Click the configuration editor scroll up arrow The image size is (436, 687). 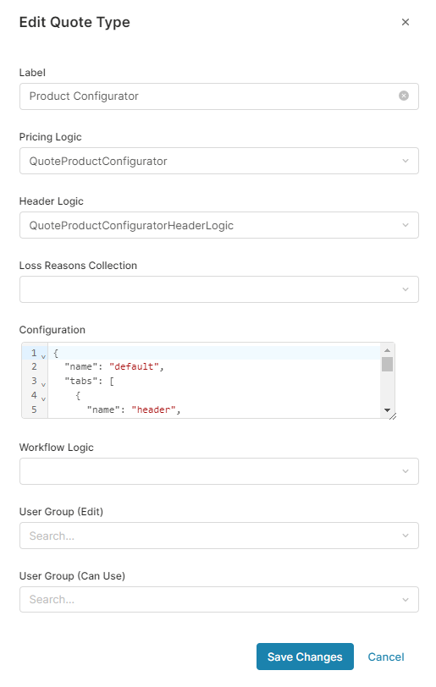387,350
